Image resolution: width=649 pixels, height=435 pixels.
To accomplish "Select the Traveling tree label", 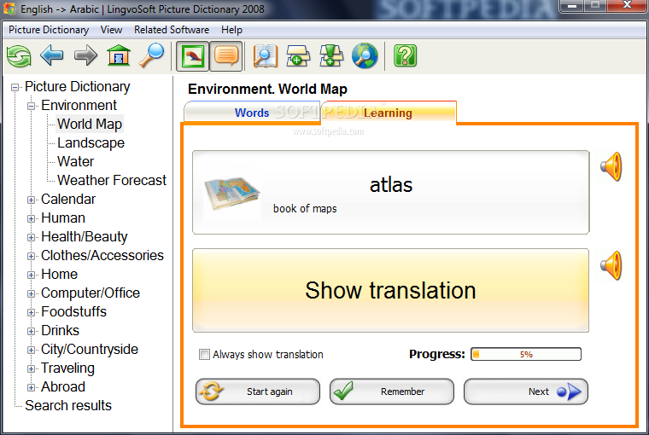I will point(67,368).
